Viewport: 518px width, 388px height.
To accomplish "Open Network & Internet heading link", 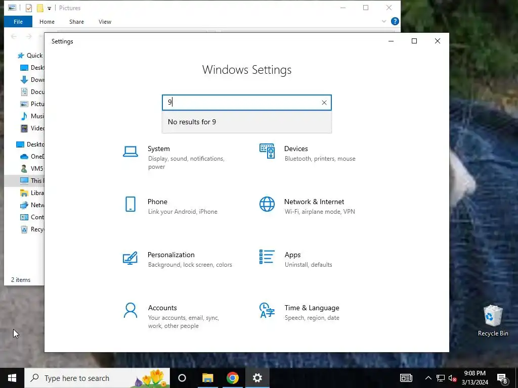I will click(314, 202).
